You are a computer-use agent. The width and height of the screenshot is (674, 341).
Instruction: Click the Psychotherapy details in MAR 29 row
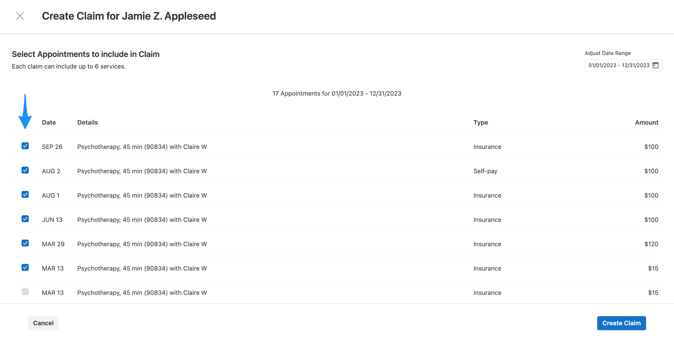coord(142,244)
